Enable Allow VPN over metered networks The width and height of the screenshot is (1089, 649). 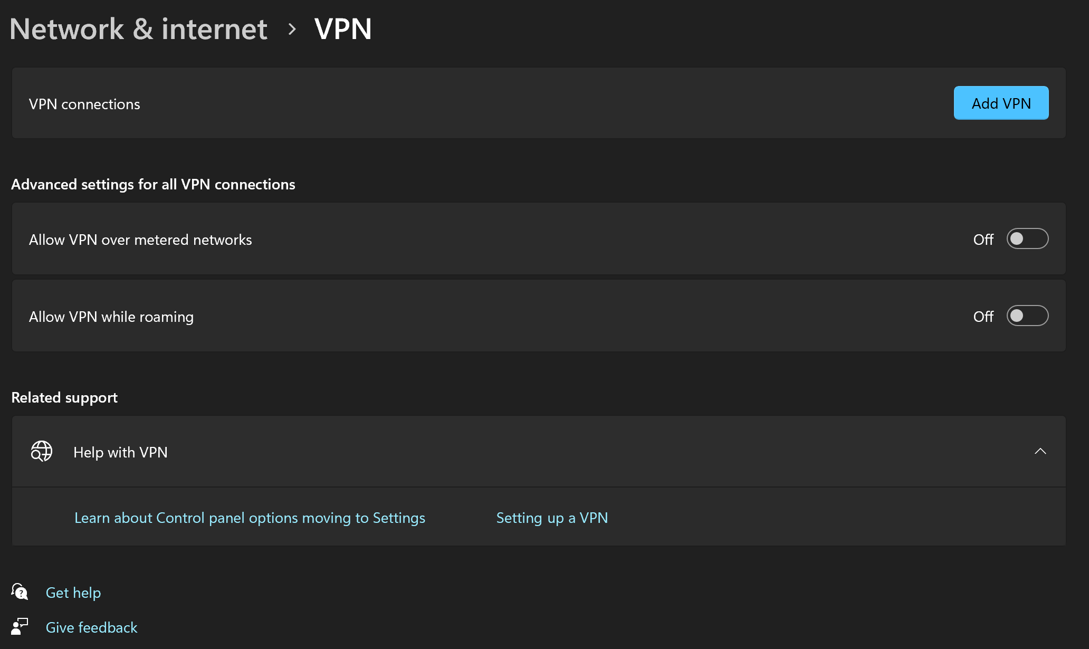pyautogui.click(x=1027, y=238)
